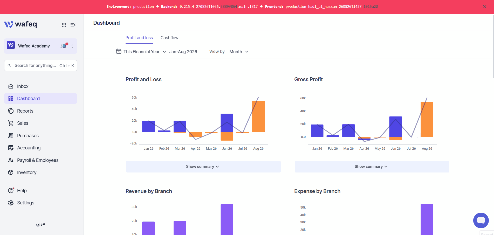The width and height of the screenshot is (494, 235).
Task: Focus the Search for anything field
Action: click(x=40, y=66)
